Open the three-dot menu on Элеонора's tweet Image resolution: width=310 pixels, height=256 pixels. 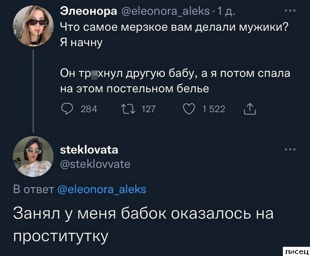click(x=290, y=12)
